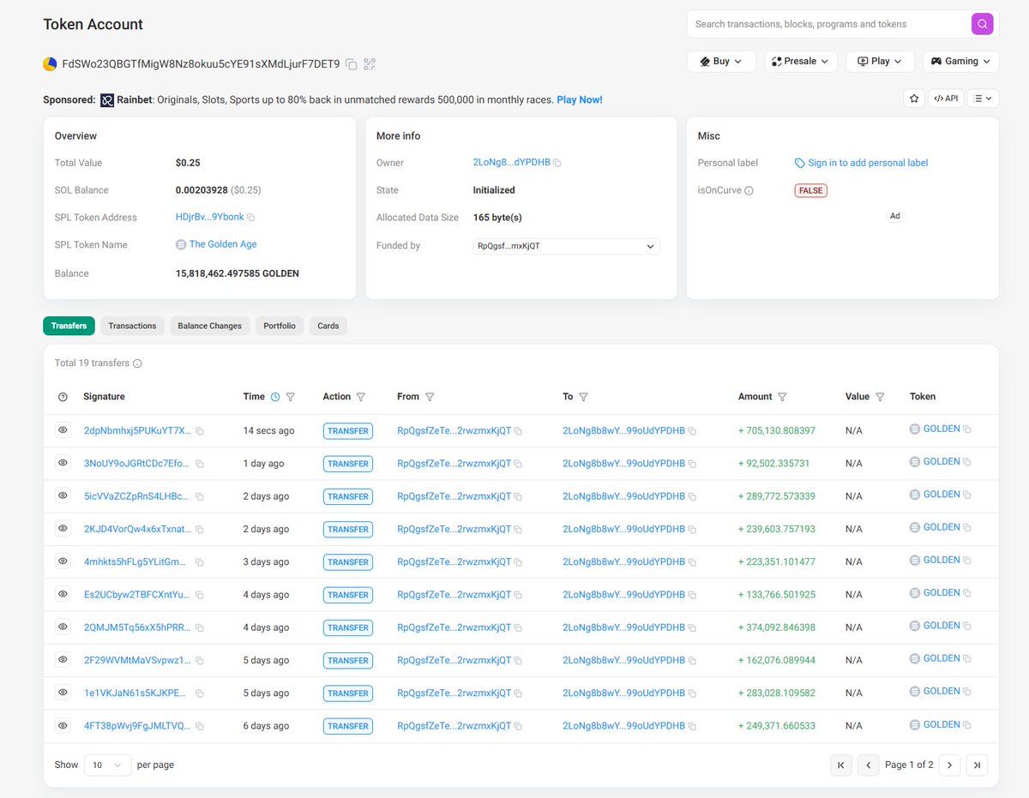Image resolution: width=1029 pixels, height=798 pixels.
Task: Click TRANSFER badge in 3 days ago row
Action: tap(348, 562)
